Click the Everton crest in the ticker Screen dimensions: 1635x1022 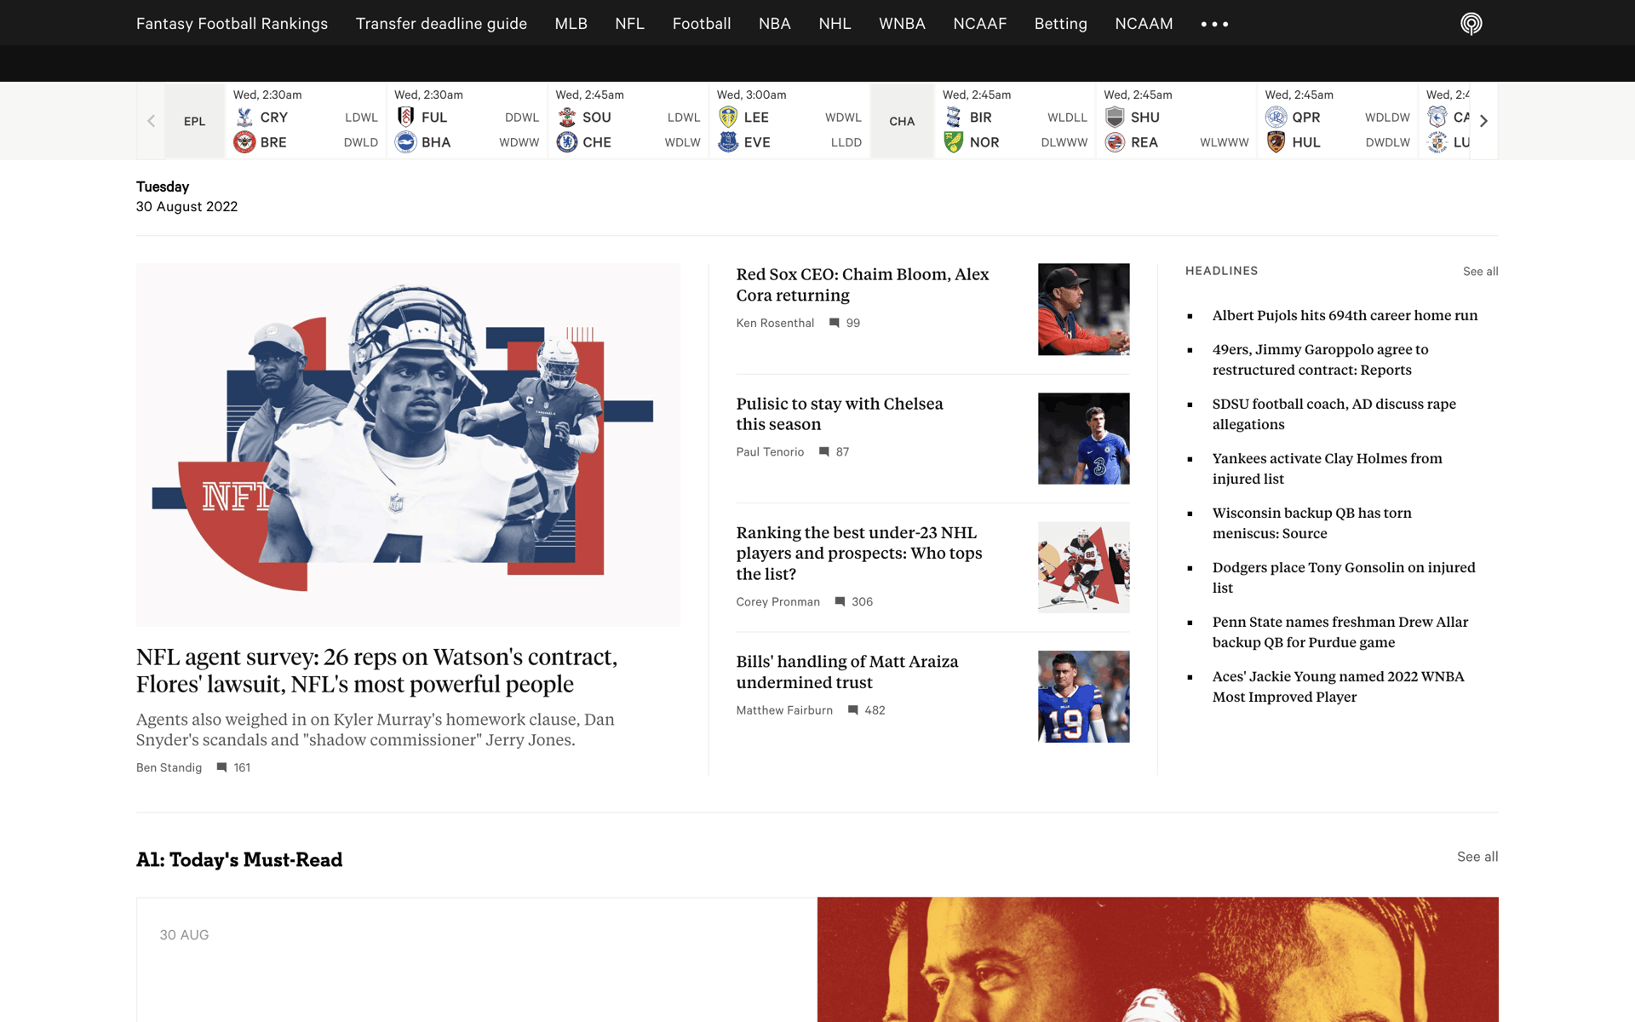(x=728, y=142)
